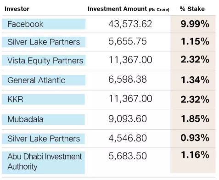
Task: Click the 1.15% stake value
Action: click(195, 41)
